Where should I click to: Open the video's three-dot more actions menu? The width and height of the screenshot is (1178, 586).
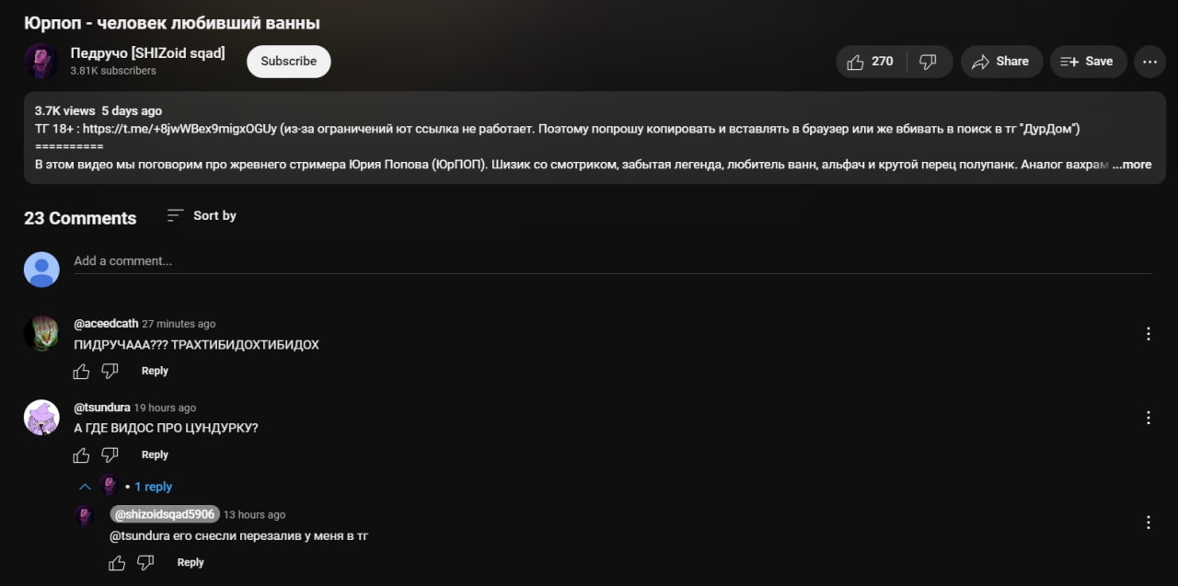click(x=1149, y=62)
